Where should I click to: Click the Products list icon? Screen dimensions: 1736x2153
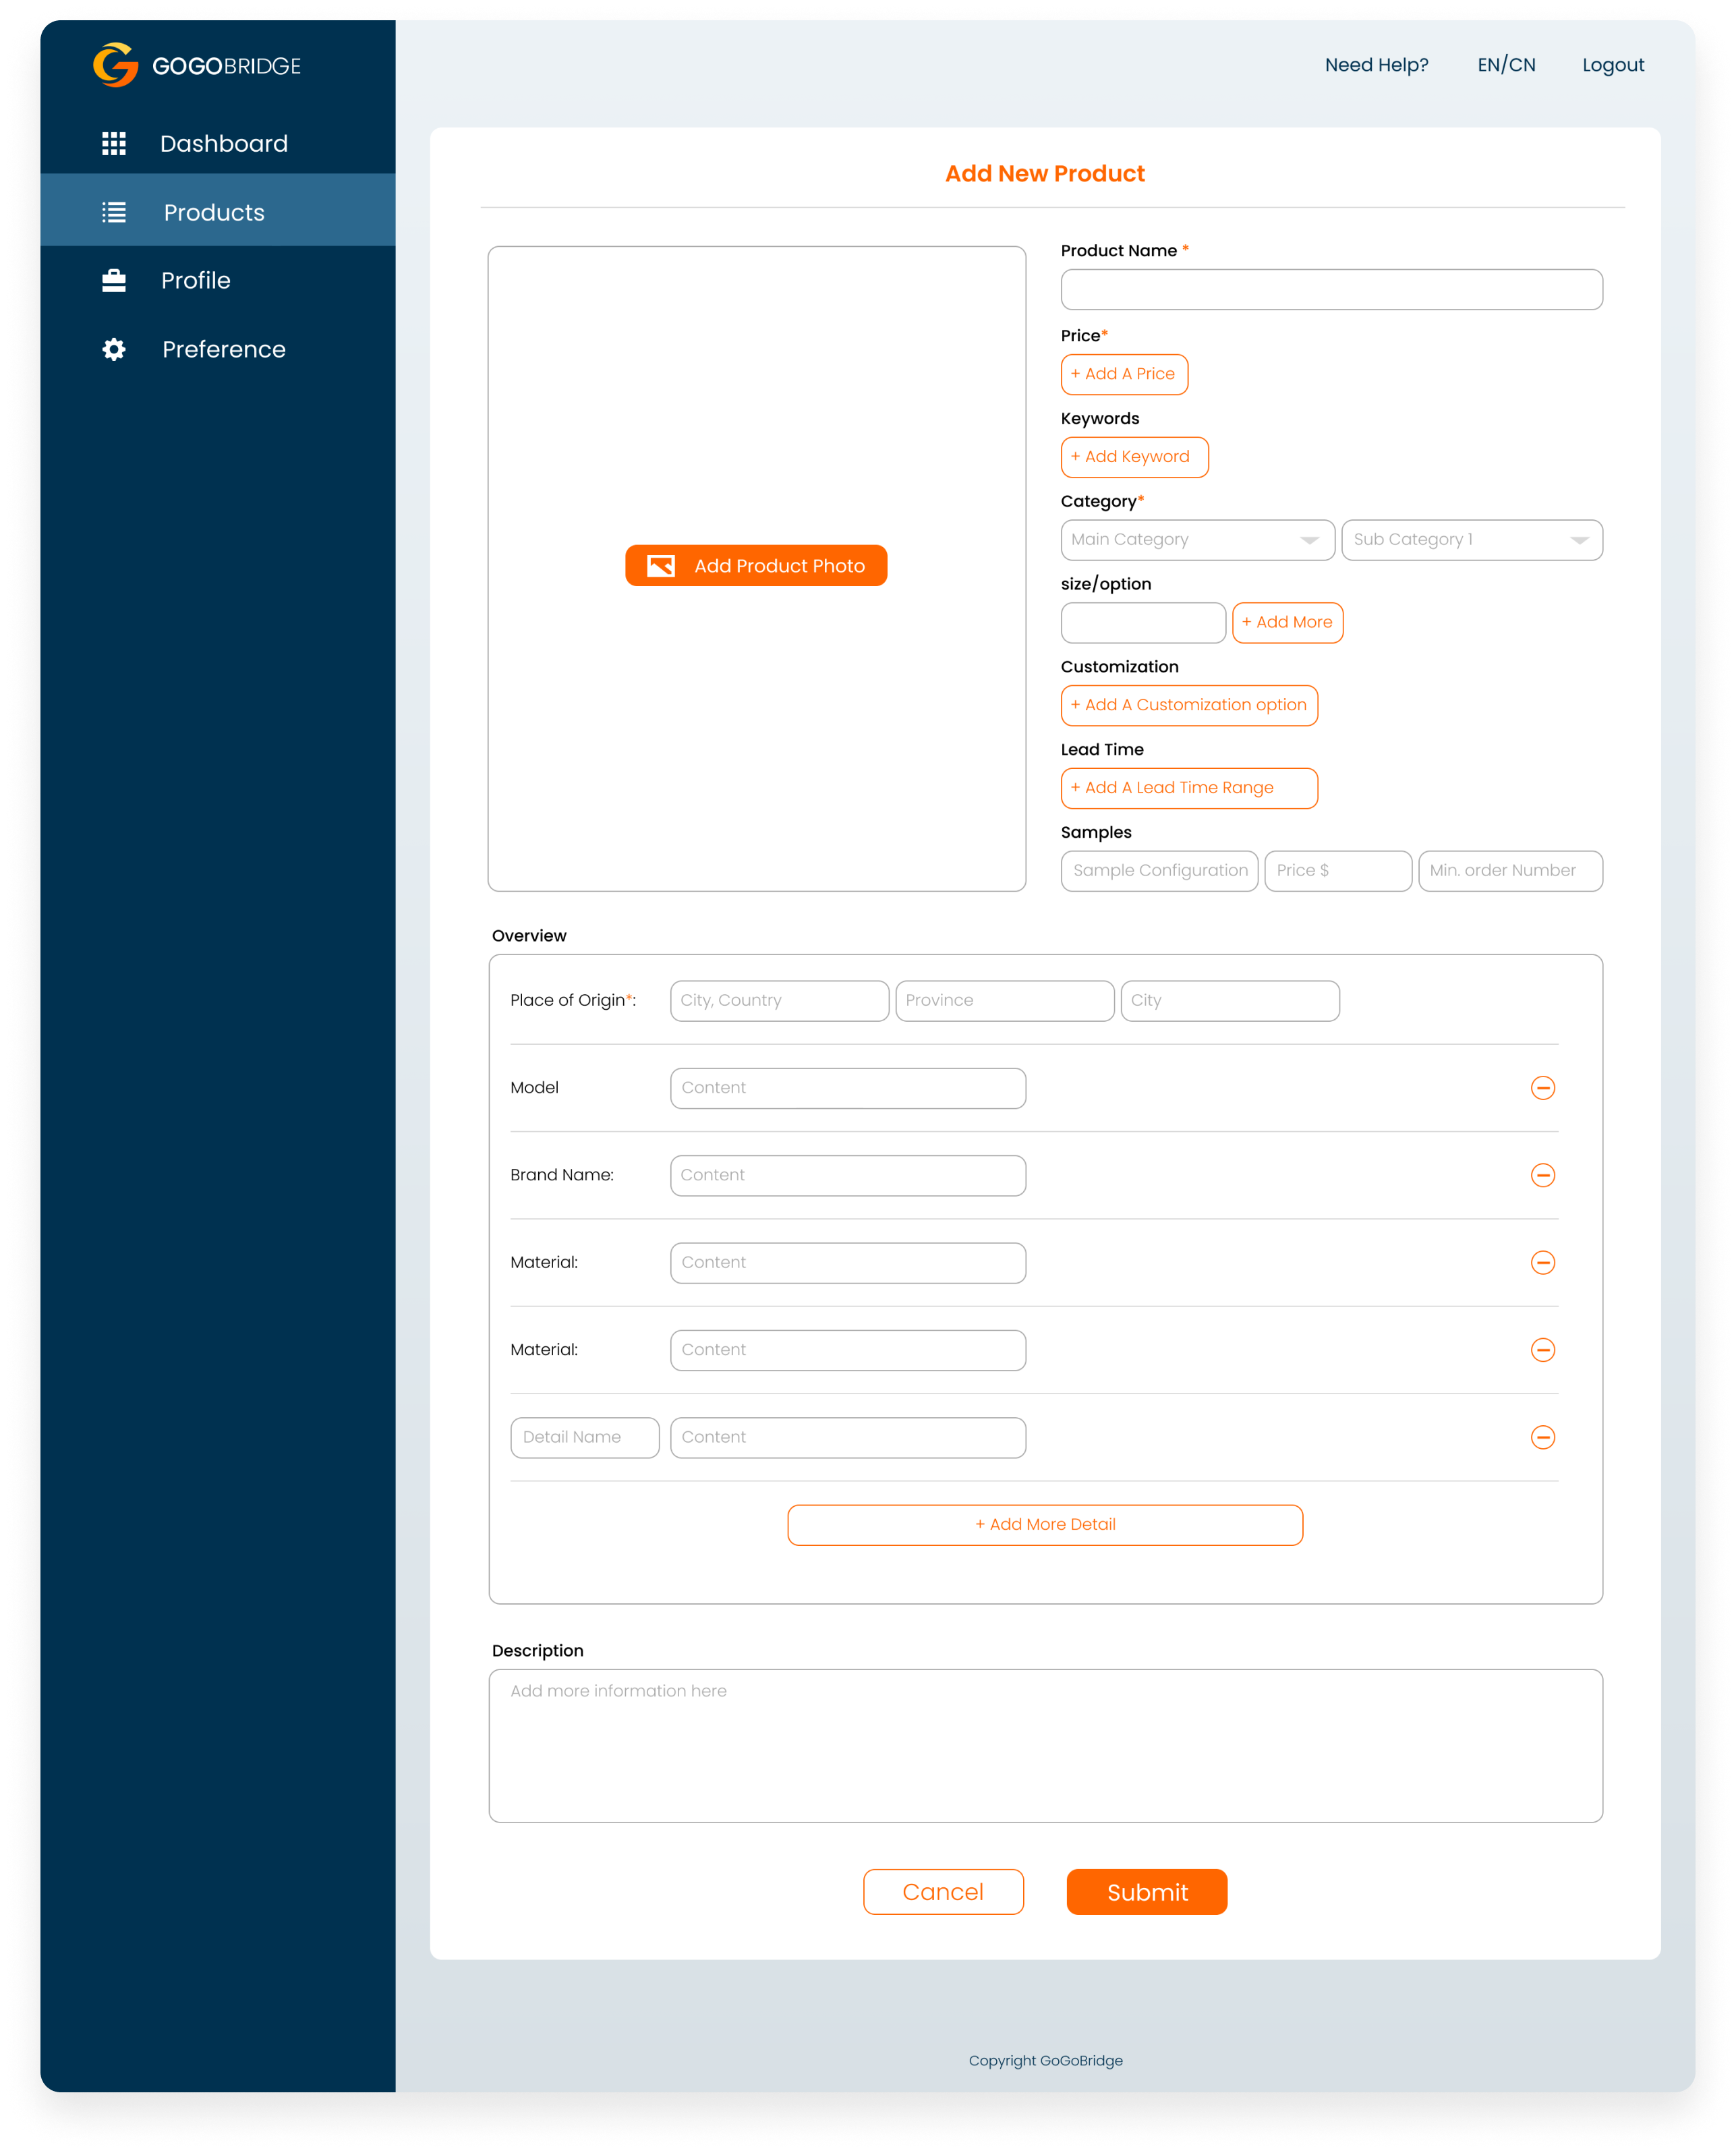[114, 212]
